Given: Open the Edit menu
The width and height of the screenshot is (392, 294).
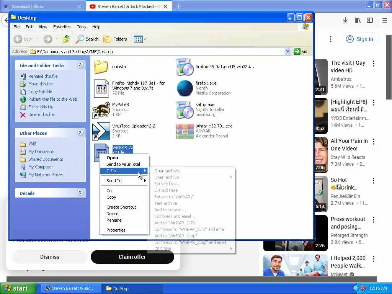Looking at the screenshot, I should click(29, 27).
